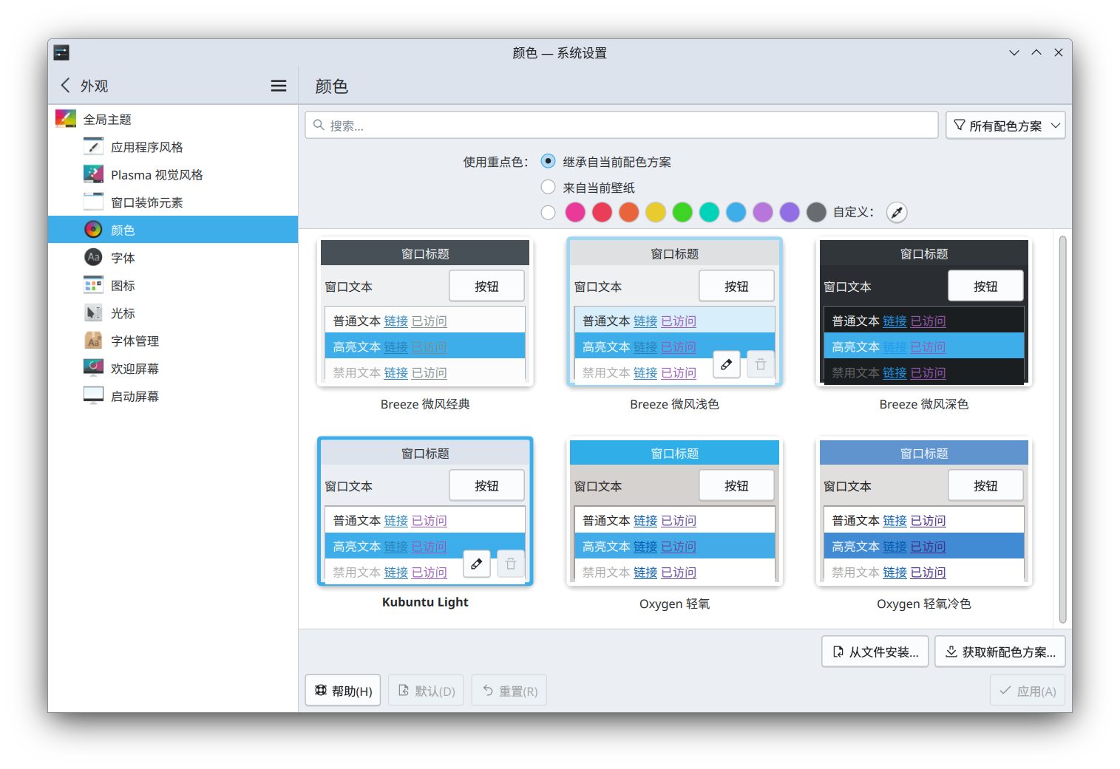Pick custom accent color with eyedropper button
Image resolution: width=1120 pixels, height=769 pixels.
[897, 213]
